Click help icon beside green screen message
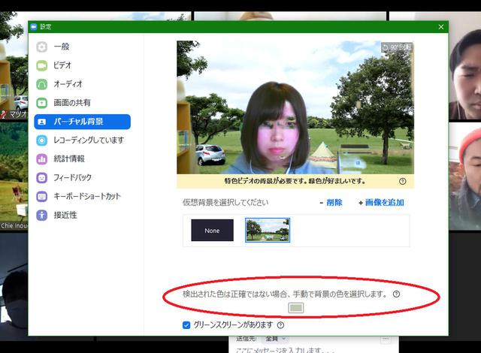481x353 pixels. 403,181
